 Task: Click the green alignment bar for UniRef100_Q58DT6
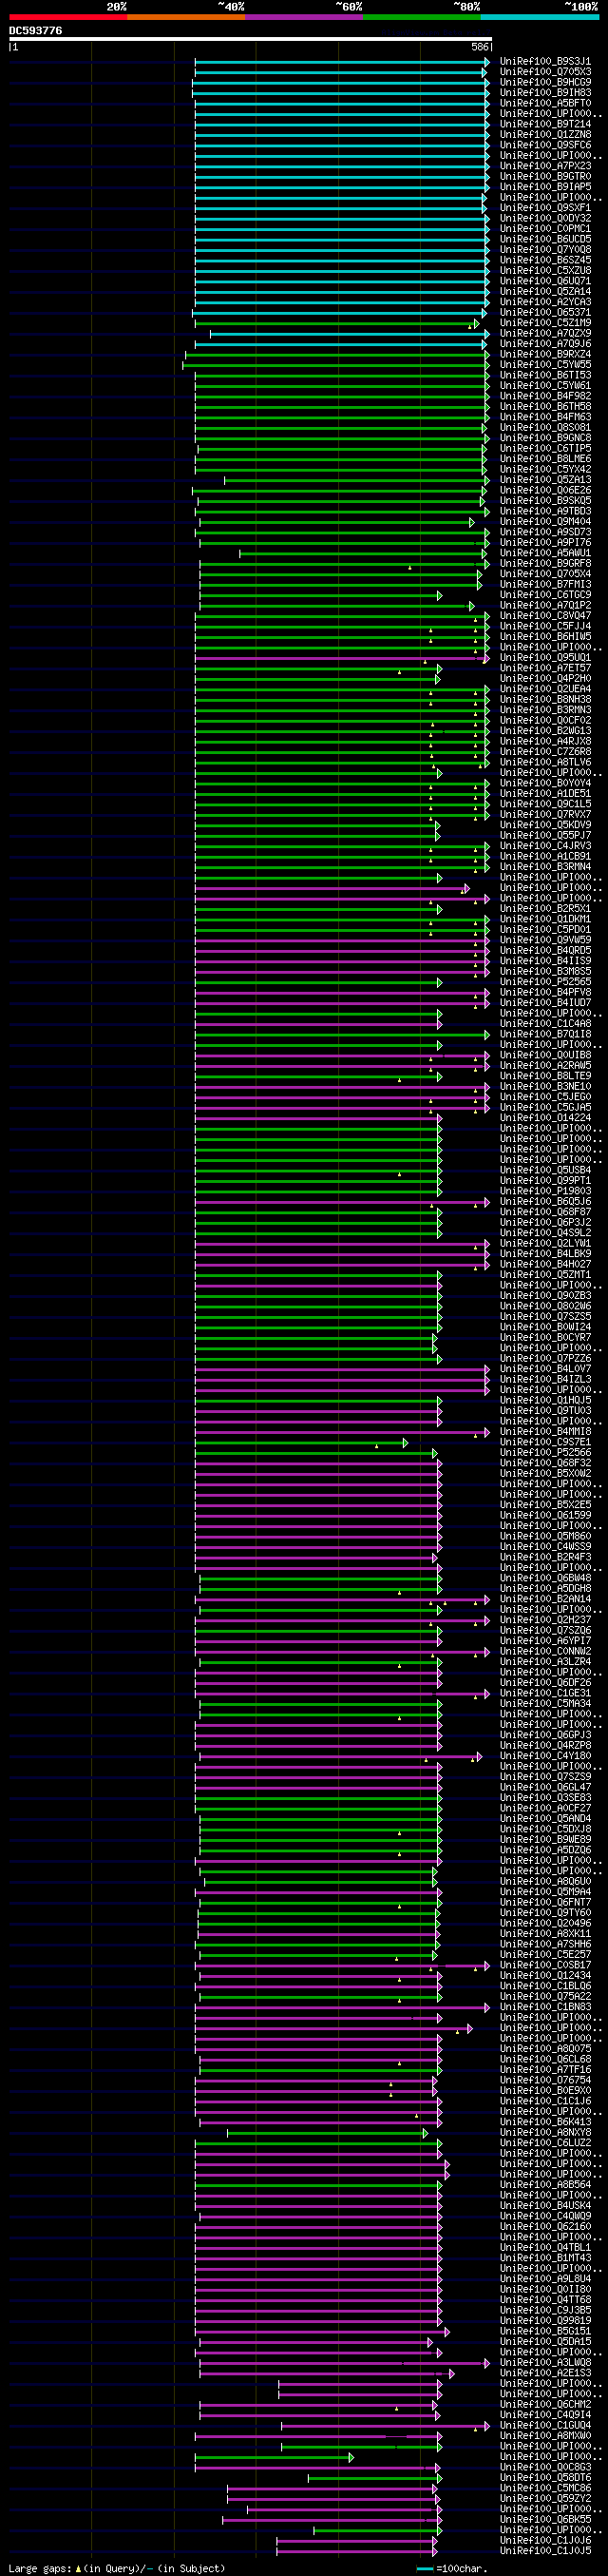(373, 2477)
